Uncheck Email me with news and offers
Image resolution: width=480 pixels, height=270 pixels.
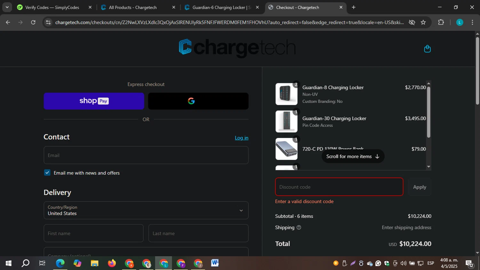[47, 173]
